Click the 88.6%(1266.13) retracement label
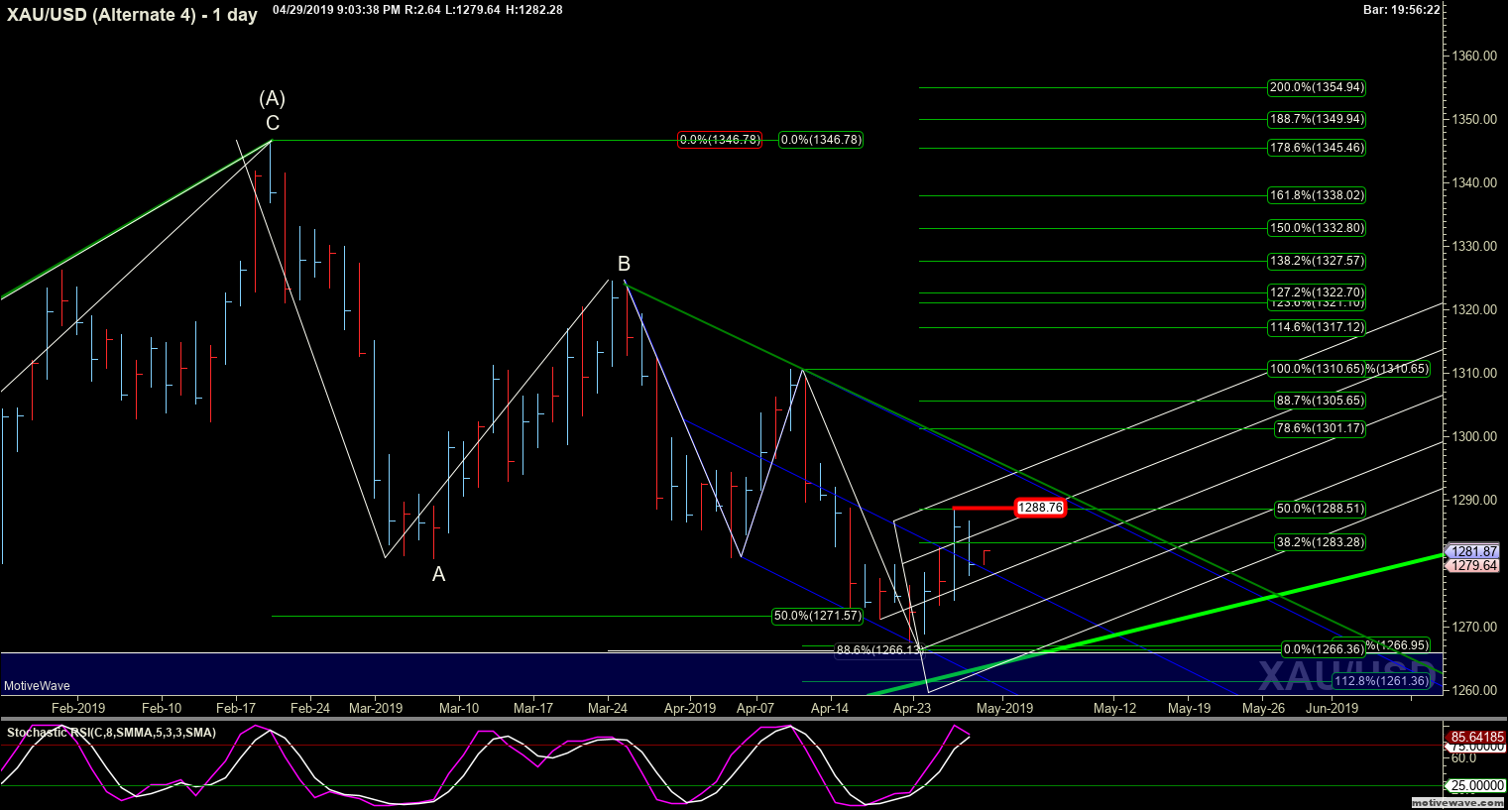 [880, 650]
